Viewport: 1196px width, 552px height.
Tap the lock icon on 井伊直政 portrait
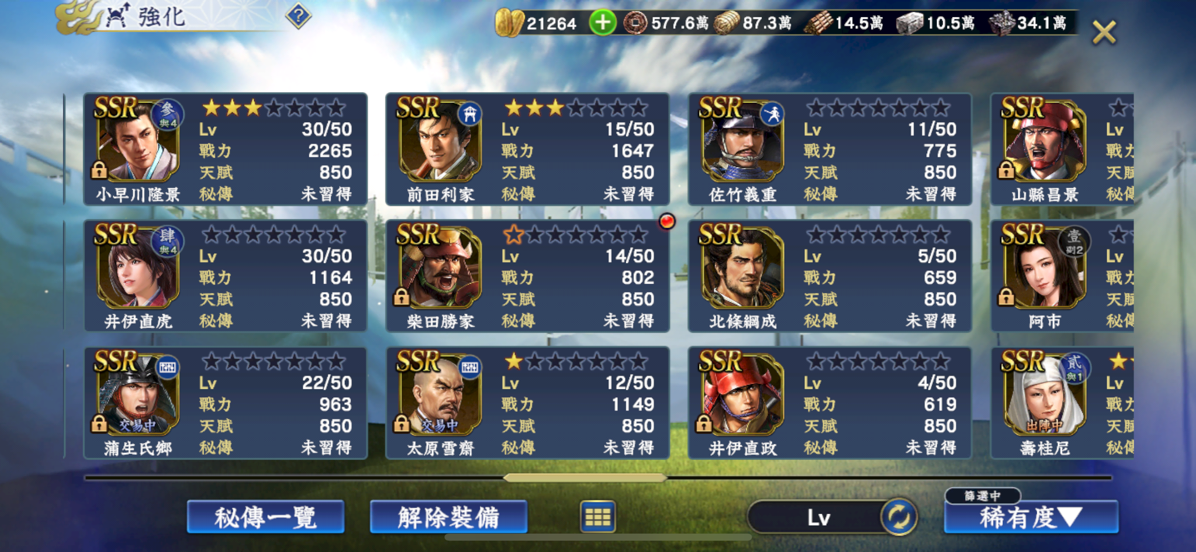click(x=704, y=424)
